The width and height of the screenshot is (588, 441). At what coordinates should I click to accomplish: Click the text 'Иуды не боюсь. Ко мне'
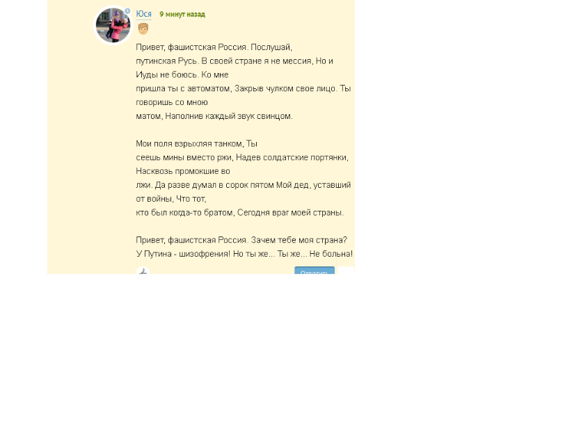182,75
